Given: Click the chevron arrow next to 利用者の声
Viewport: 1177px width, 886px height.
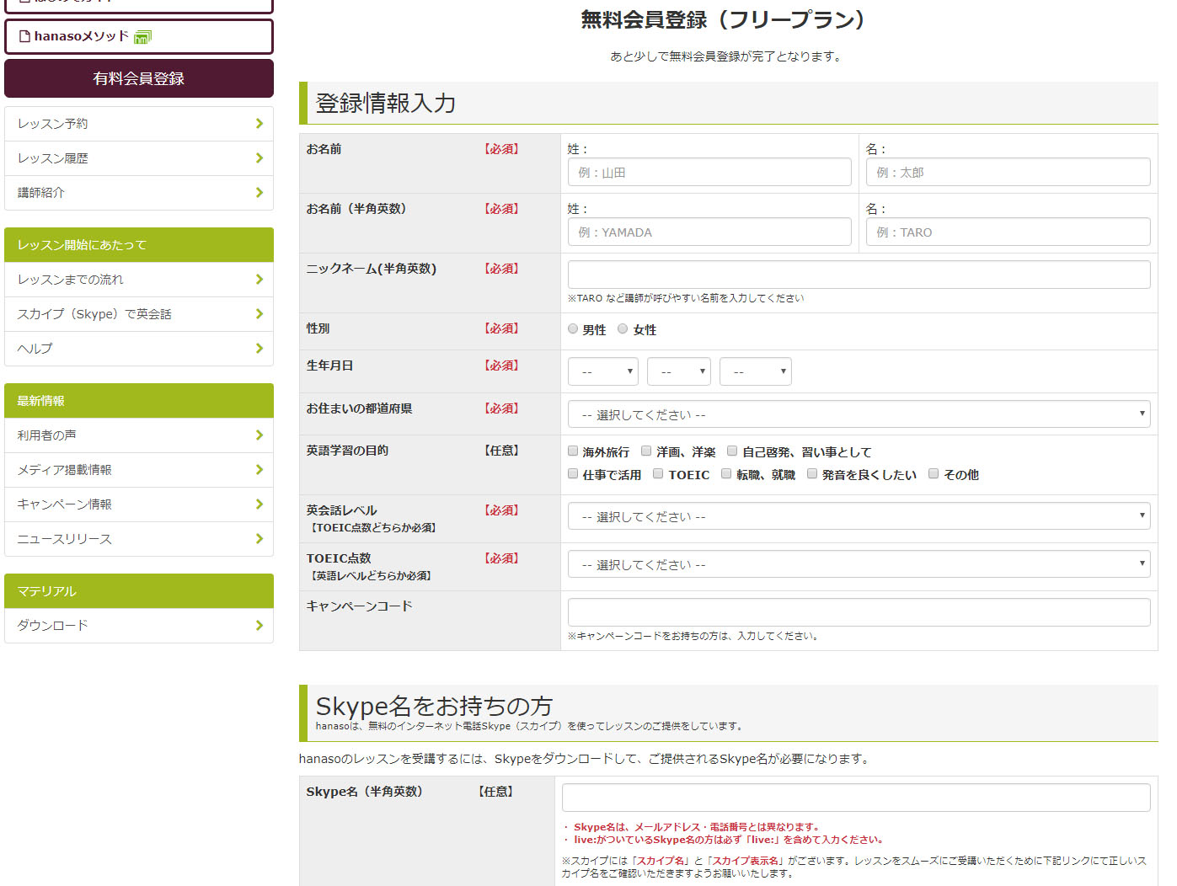Looking at the screenshot, I should 259,435.
